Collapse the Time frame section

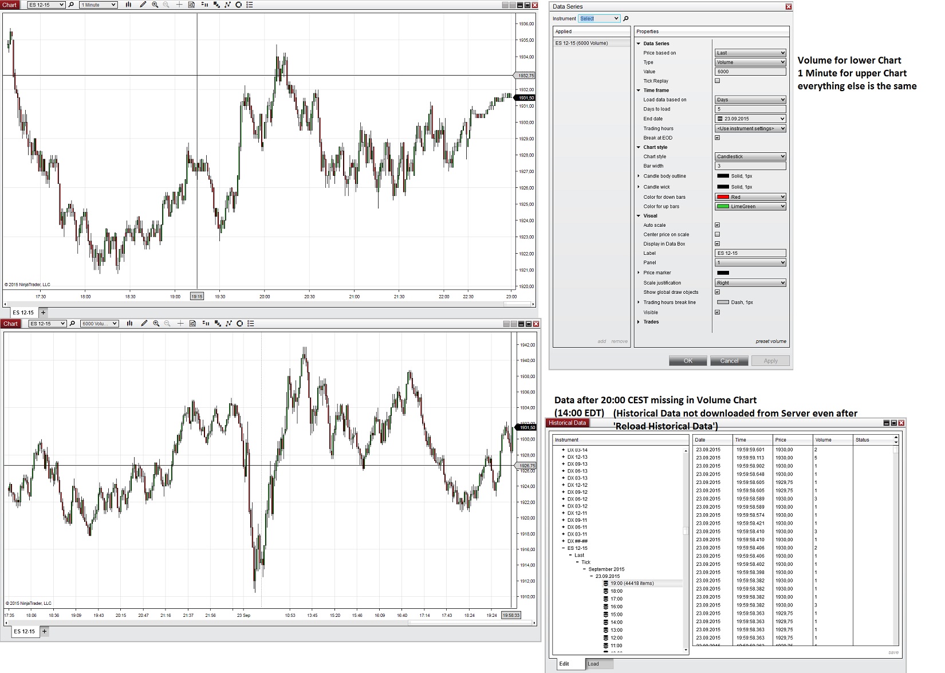[639, 90]
